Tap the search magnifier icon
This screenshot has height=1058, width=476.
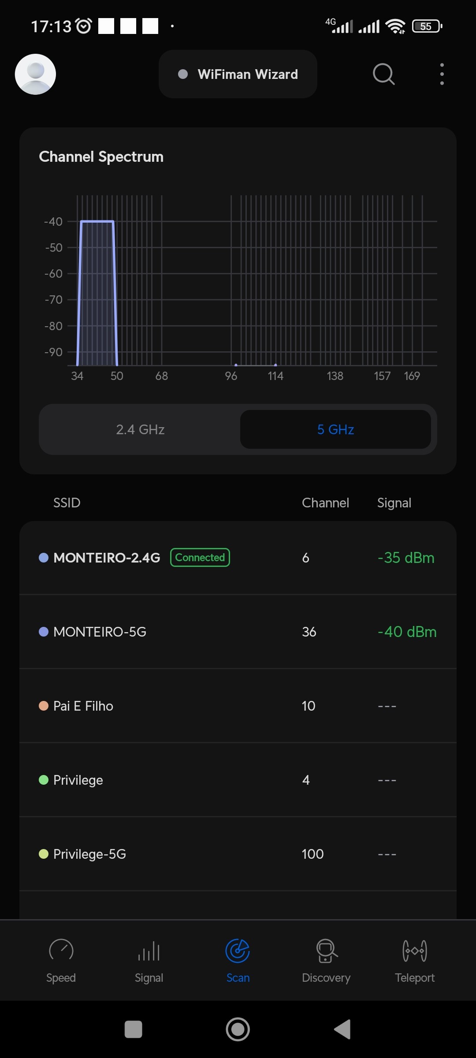383,74
